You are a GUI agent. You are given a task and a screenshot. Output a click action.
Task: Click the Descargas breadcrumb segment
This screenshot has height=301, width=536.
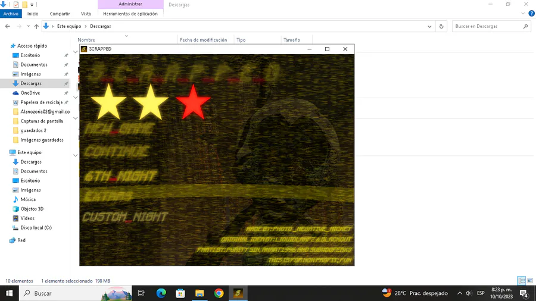(x=101, y=26)
